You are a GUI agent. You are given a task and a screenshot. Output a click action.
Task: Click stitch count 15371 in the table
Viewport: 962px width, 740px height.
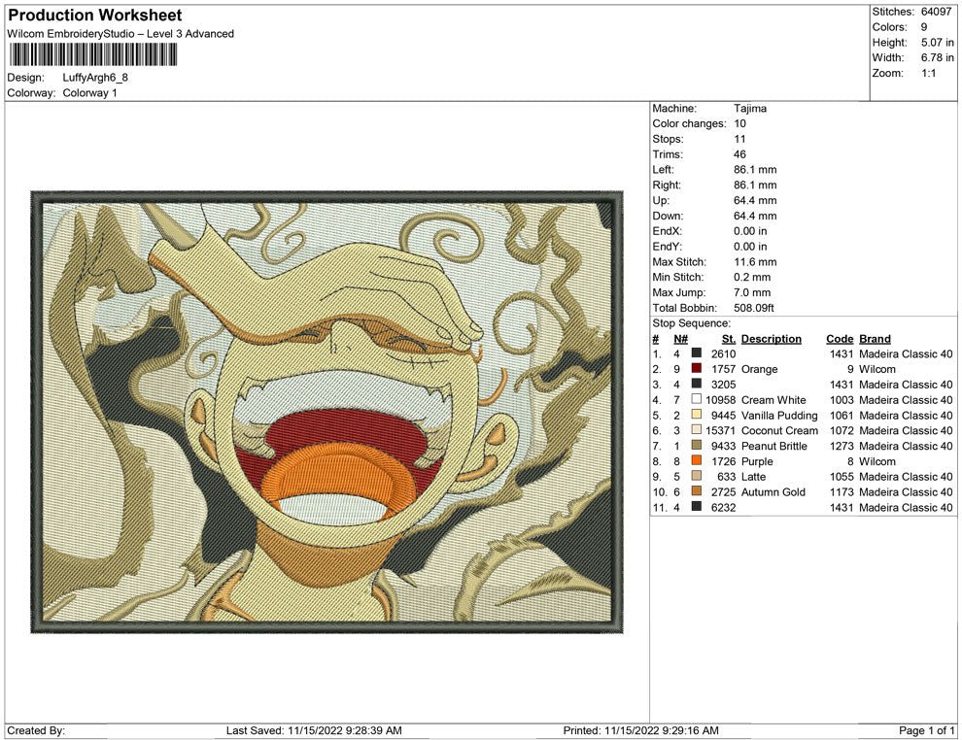coord(720,430)
